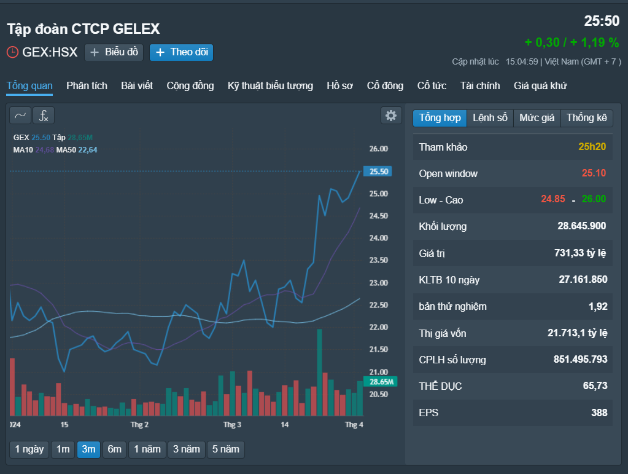The height and width of the screenshot is (474, 628).
Task: Switch to the Cổ đông tab
Action: pos(385,86)
